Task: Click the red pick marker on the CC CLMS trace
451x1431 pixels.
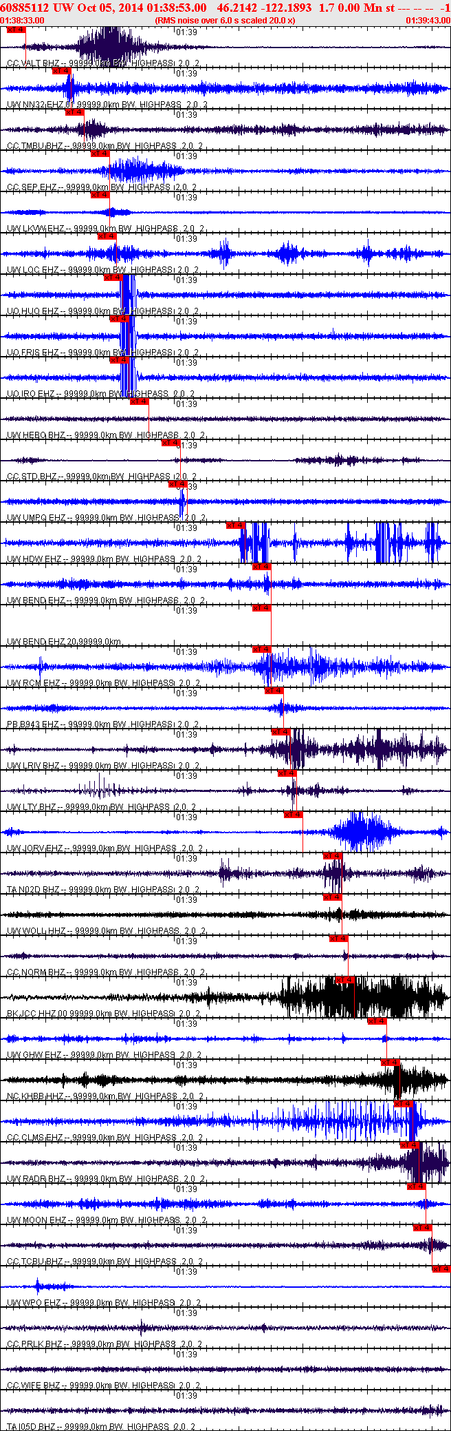Action: [403, 1104]
